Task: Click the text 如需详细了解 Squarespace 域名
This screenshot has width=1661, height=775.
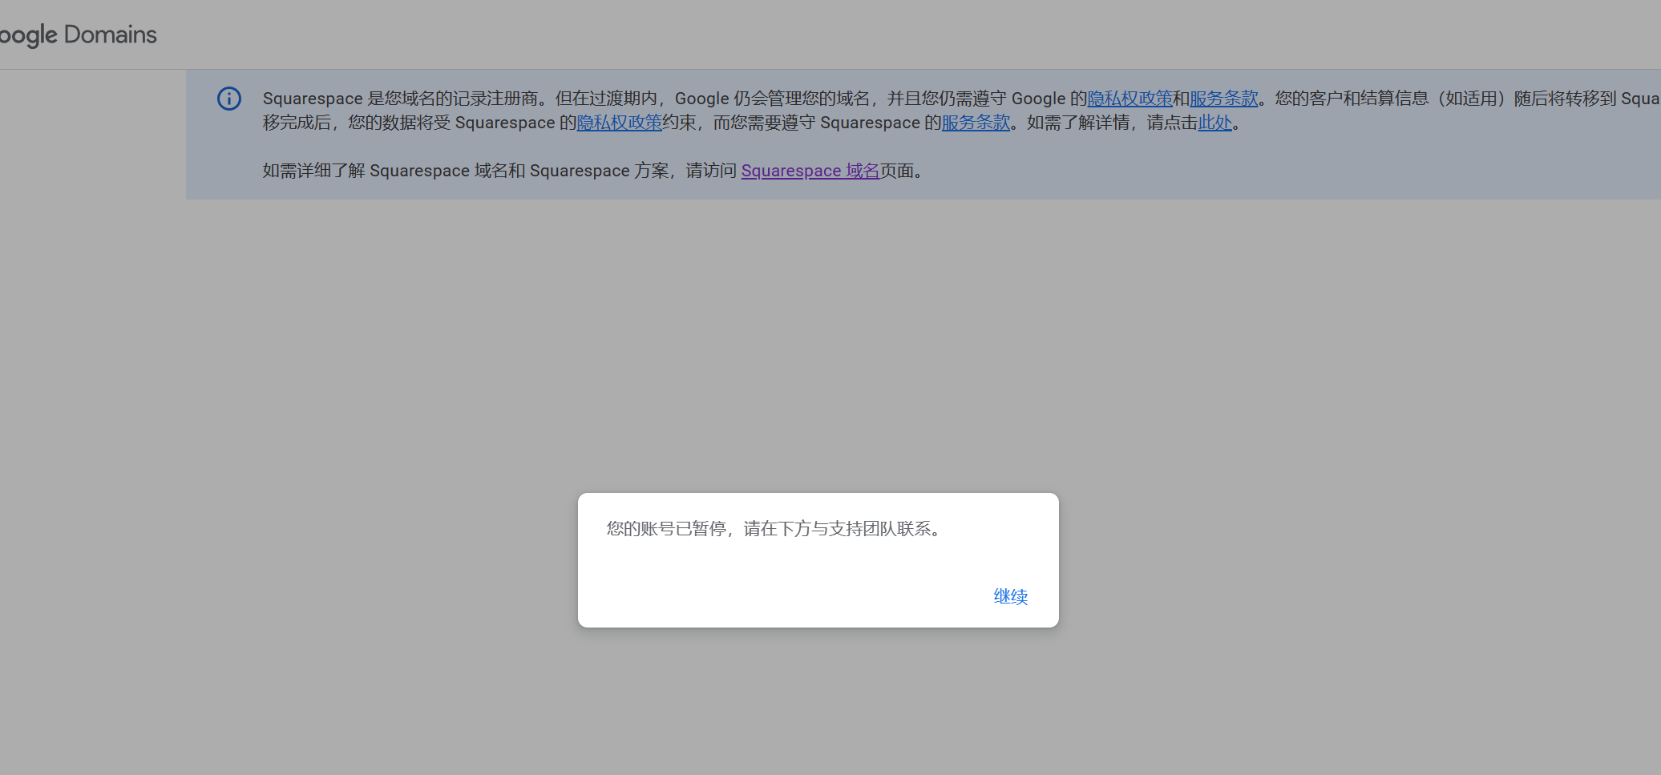Action: click(386, 171)
